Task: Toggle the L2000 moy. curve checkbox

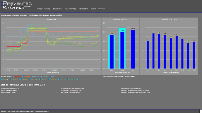Action: (59, 79)
